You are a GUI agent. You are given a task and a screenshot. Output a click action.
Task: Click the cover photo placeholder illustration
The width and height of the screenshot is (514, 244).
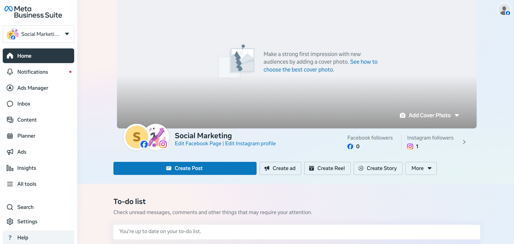point(236,62)
